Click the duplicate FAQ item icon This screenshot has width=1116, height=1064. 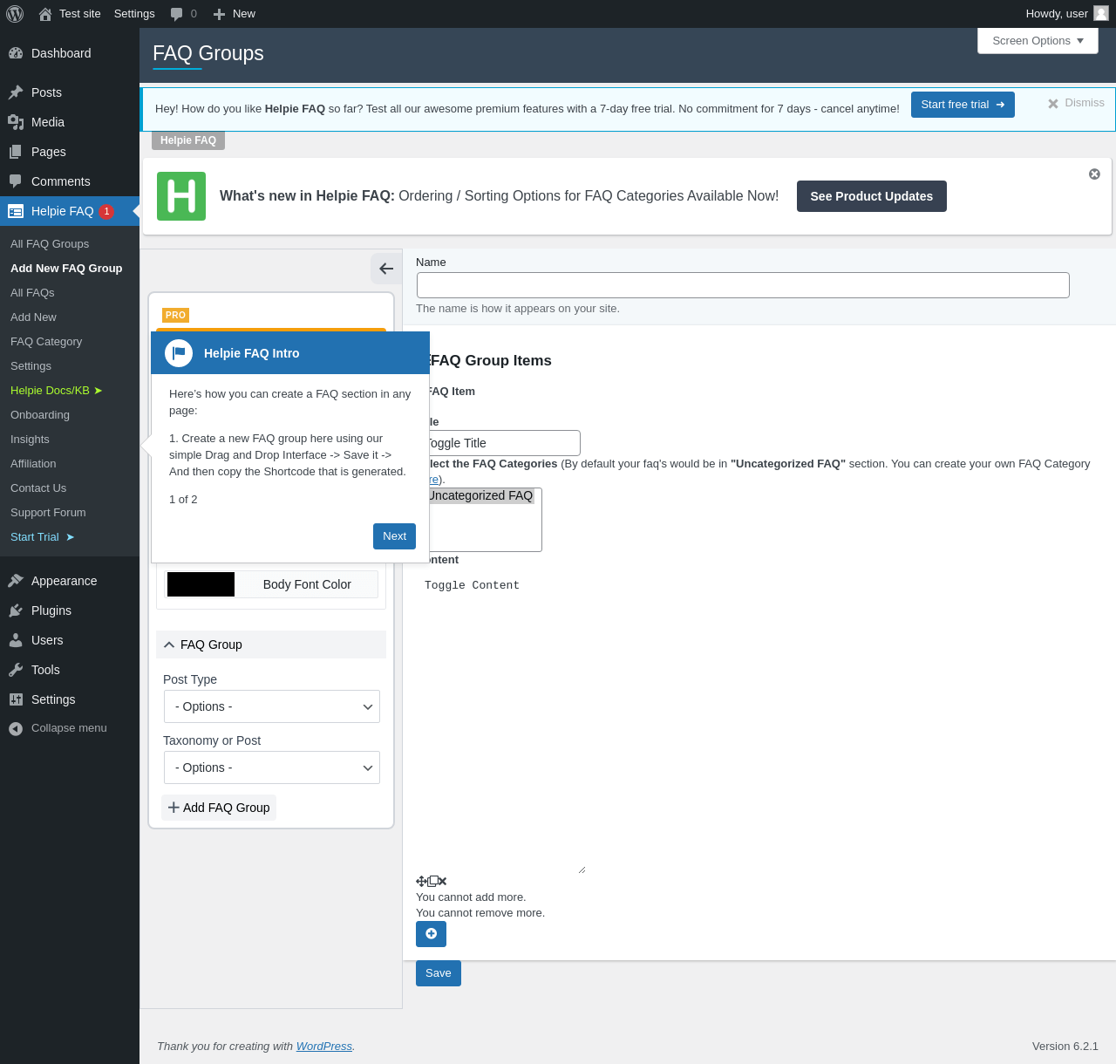tap(432, 881)
